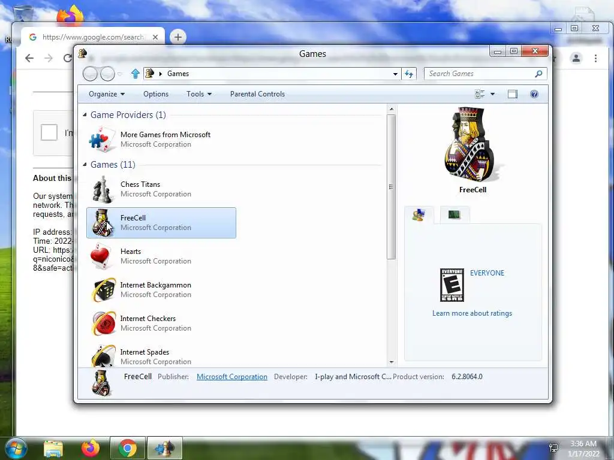Click the ESRB Everyone rating icon
This screenshot has height=460, width=614.
(x=452, y=285)
